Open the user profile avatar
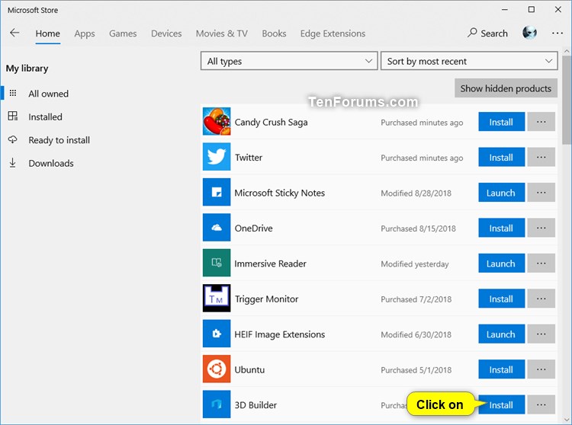572x425 pixels. click(529, 33)
